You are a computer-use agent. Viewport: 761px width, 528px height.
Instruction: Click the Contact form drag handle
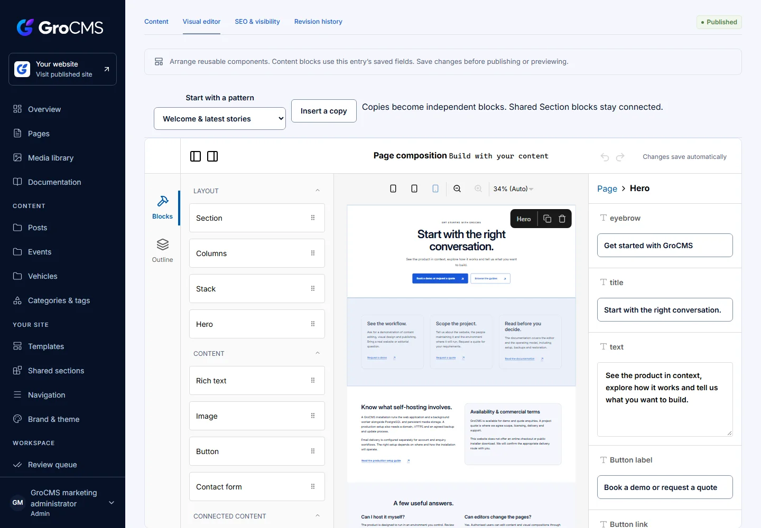tap(313, 486)
